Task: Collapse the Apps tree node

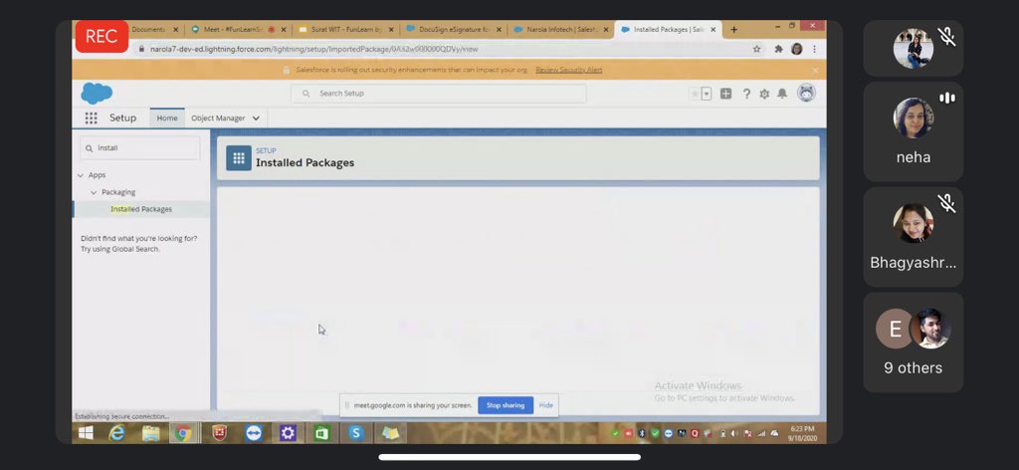Action: 81,175
